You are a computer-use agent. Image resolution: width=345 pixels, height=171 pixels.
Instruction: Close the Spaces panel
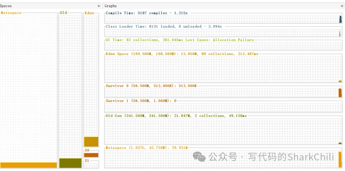pos(98,6)
